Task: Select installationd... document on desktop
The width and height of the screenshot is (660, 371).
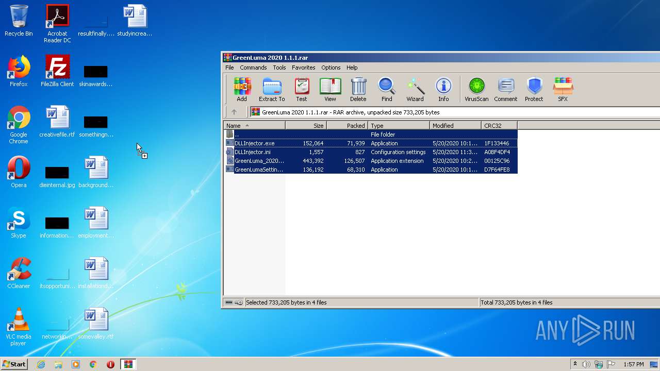Action: 96,273
